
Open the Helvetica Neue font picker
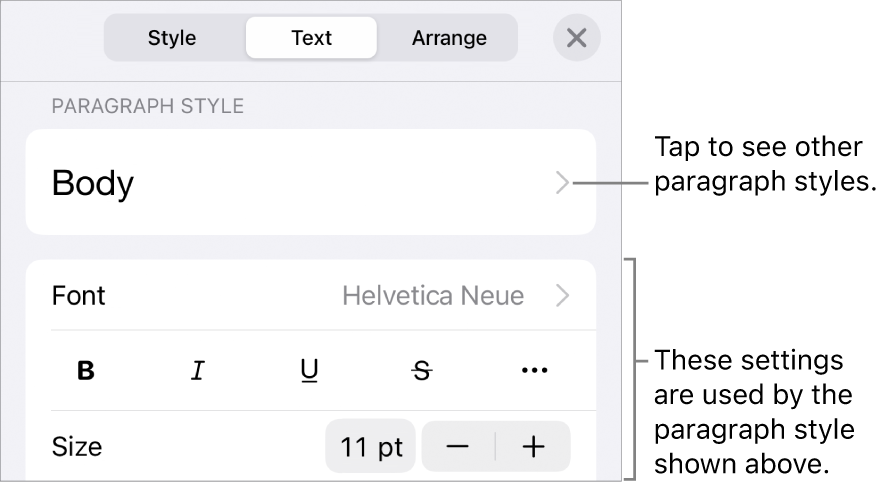tap(433, 296)
